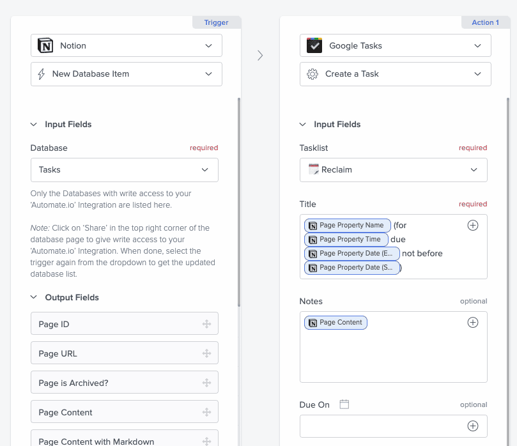Viewport: 517px width, 446px height.
Task: Click drag handle icon for Page Content
Action: (x=206, y=412)
